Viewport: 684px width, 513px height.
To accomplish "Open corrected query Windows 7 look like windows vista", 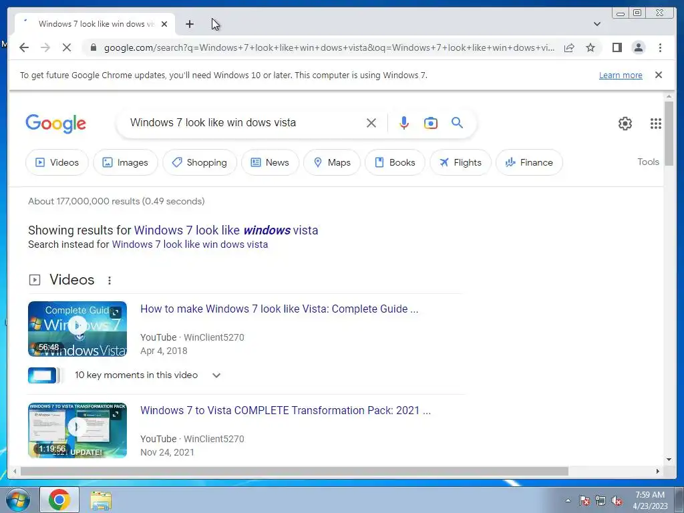I will [x=226, y=230].
